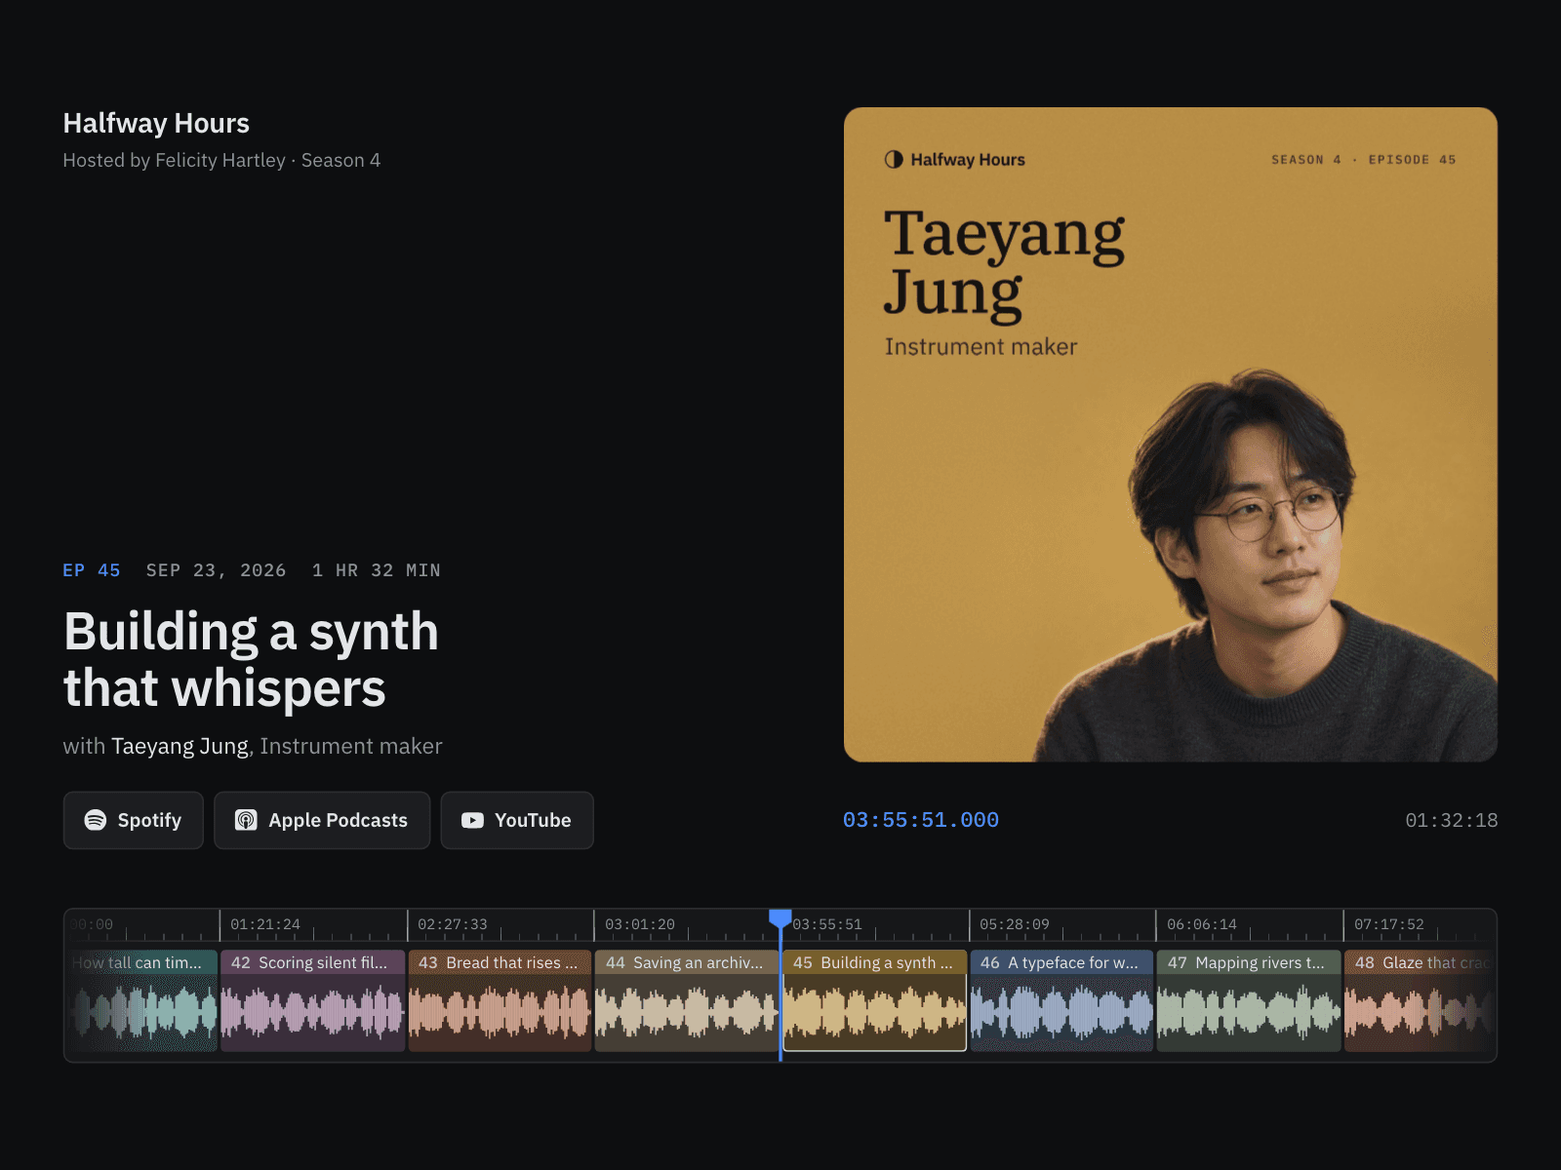Click the Halfway Hours show title
1561x1170 pixels.
tap(156, 124)
